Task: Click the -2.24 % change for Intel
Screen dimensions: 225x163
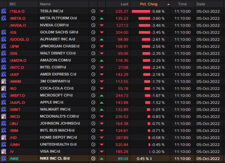Action: click(158, 67)
